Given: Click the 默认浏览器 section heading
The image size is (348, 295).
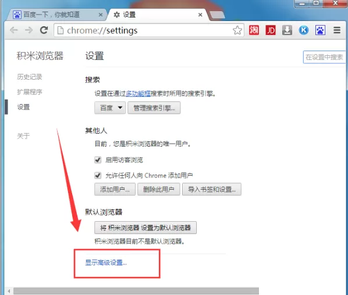Looking at the screenshot, I should tap(104, 212).
